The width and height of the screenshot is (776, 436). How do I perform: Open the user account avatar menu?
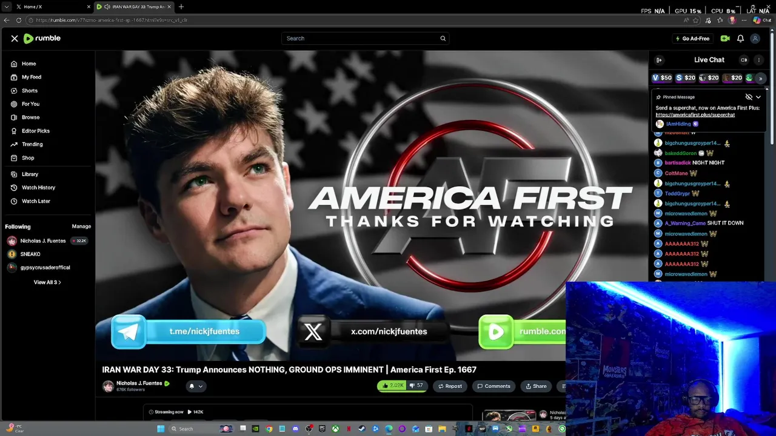(755, 38)
